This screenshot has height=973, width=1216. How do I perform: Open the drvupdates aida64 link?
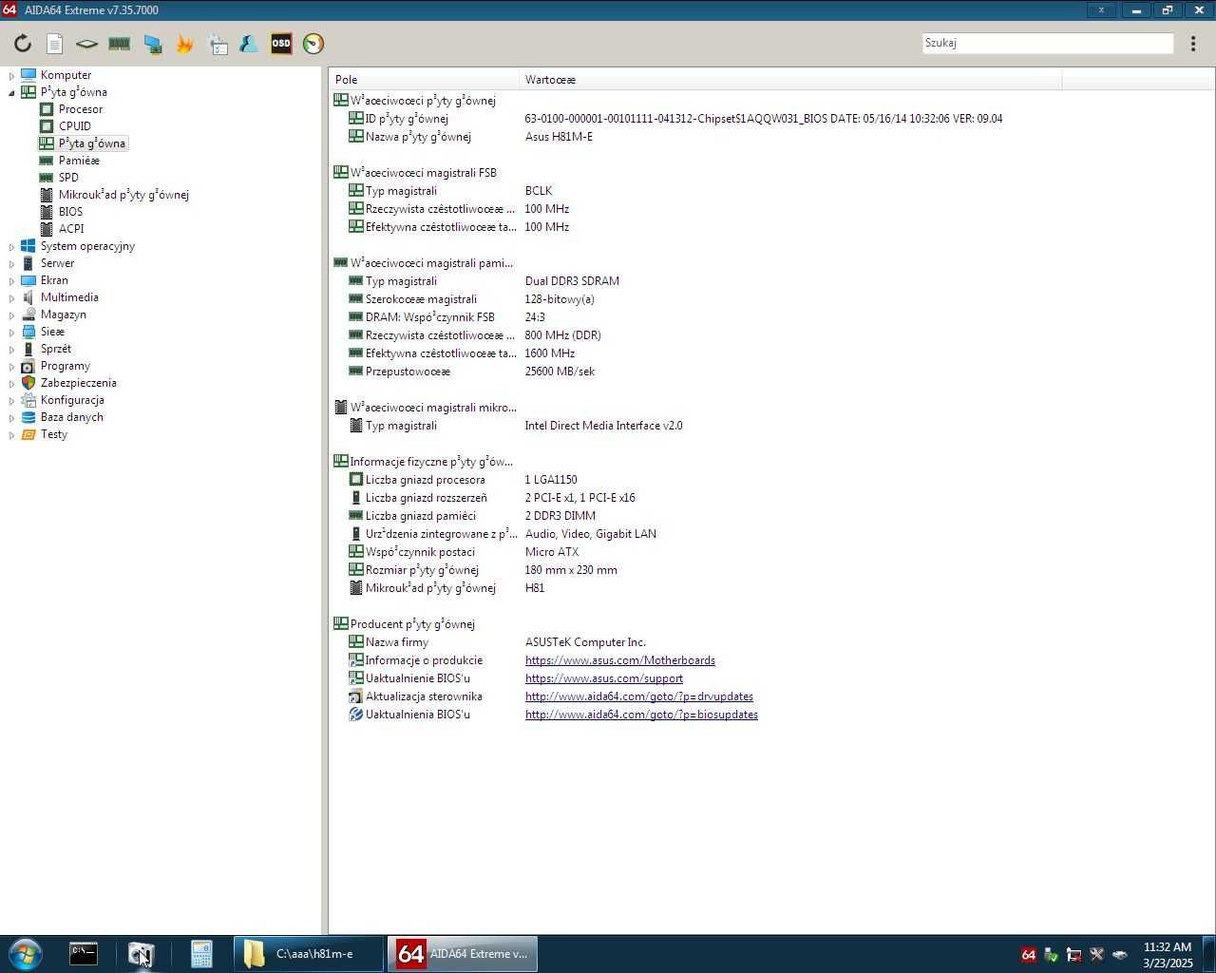[x=639, y=696]
